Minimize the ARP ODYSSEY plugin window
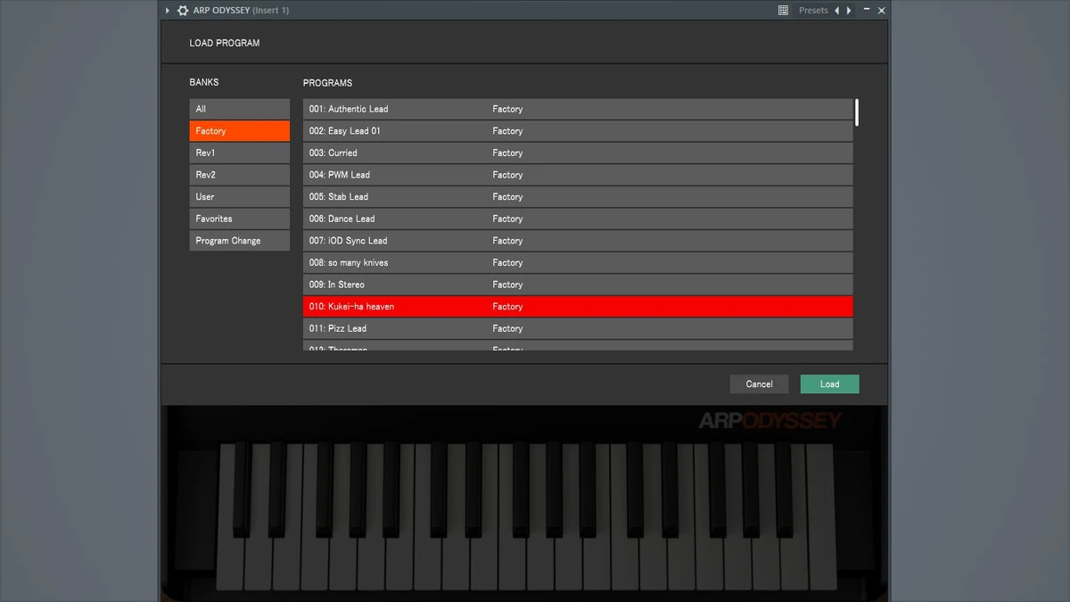The image size is (1070, 602). 867,10
